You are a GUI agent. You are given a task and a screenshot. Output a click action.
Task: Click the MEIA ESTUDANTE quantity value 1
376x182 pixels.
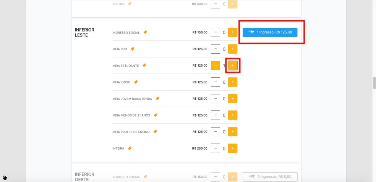(224, 65)
